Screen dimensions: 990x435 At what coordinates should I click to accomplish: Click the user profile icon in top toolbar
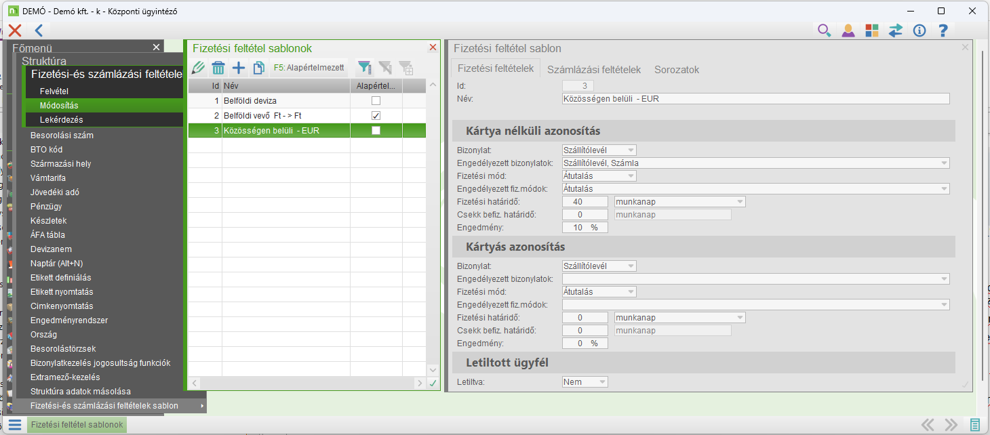[848, 30]
